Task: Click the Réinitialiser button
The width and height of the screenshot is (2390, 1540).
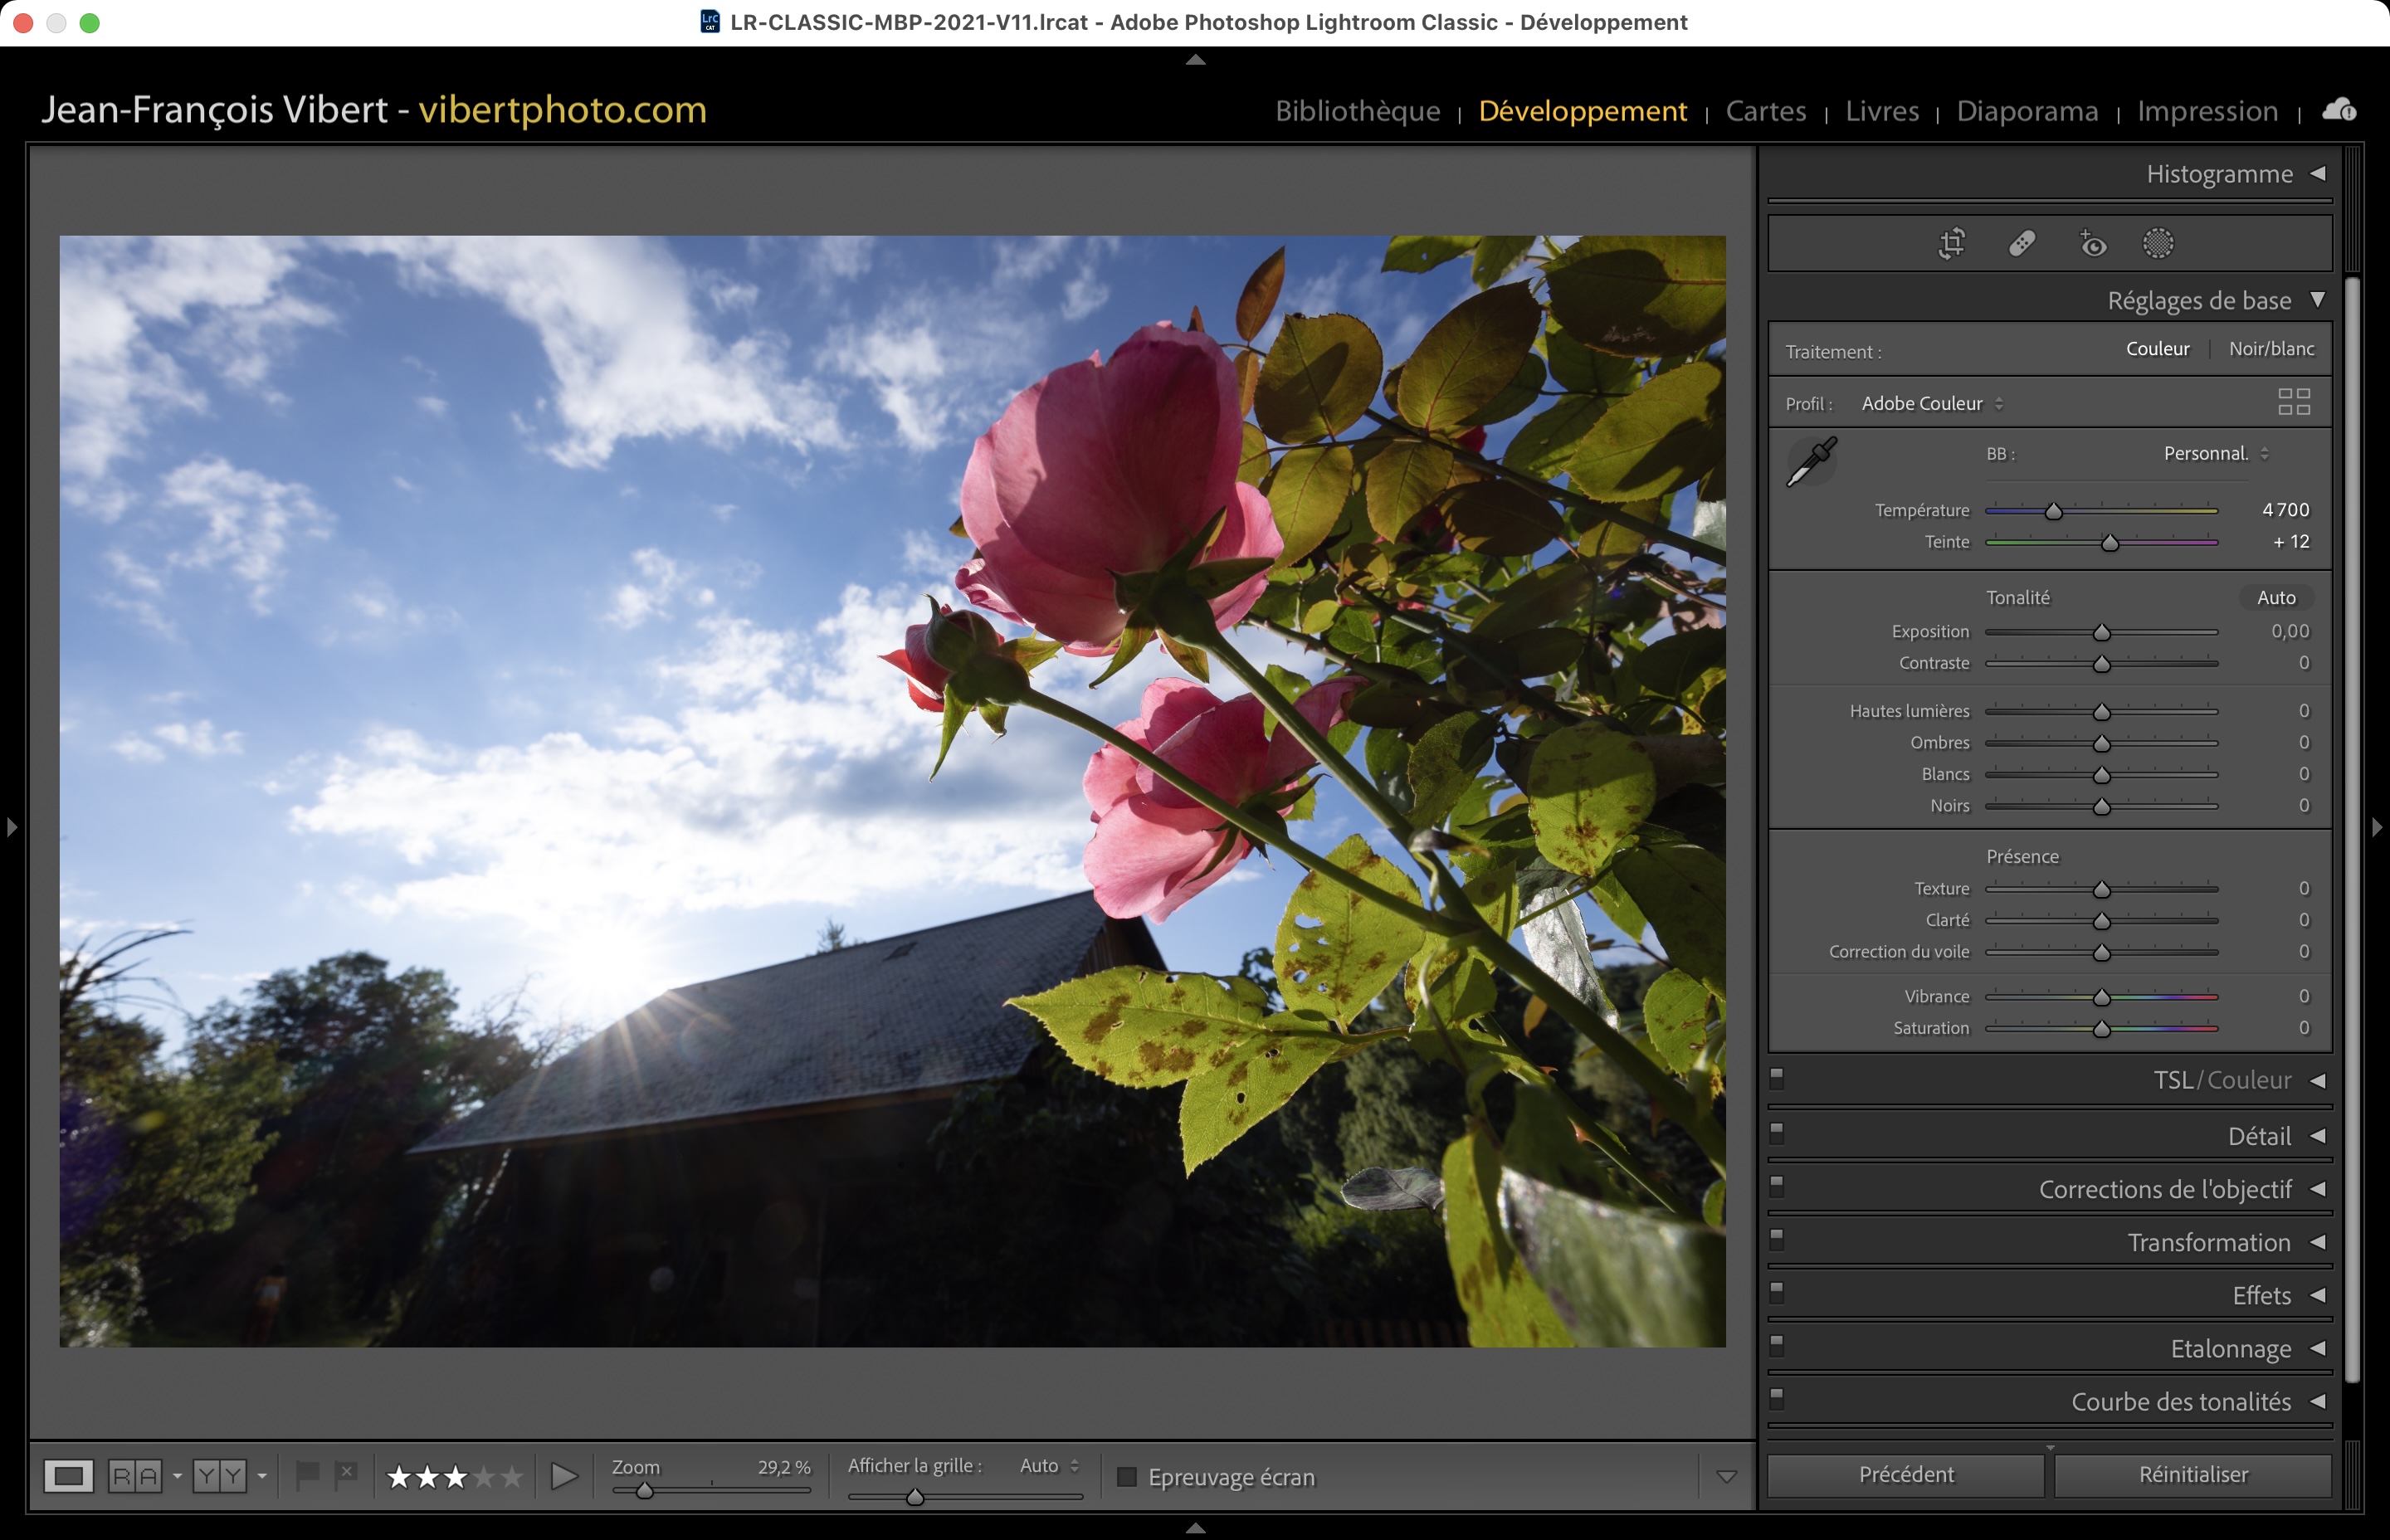Action: click(2192, 1474)
